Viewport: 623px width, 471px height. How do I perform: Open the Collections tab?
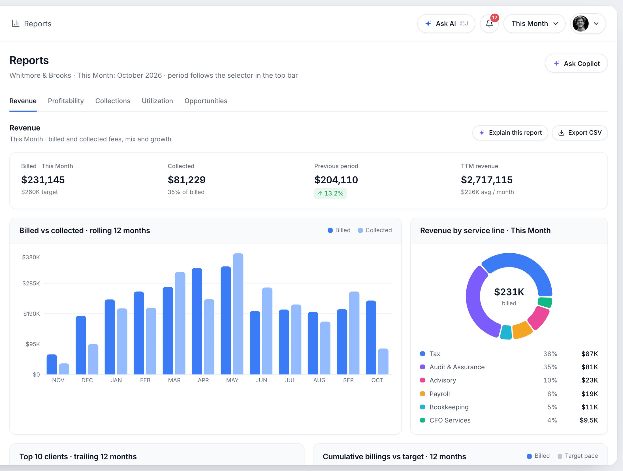pos(113,101)
